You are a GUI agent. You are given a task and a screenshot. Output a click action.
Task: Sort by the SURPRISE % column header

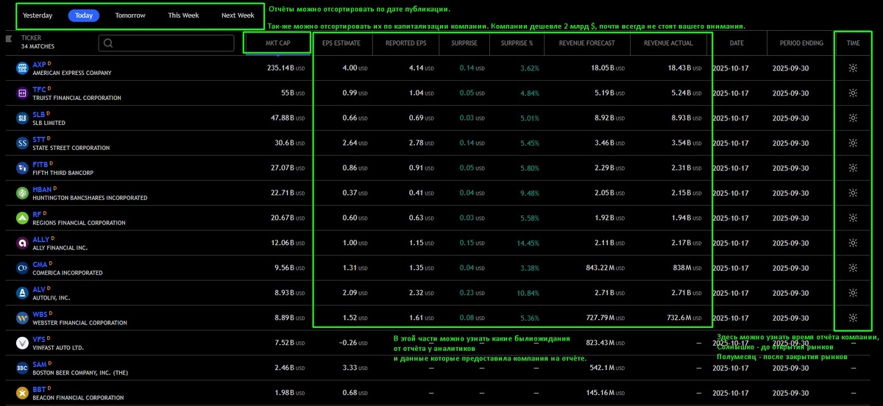pyautogui.click(x=517, y=43)
